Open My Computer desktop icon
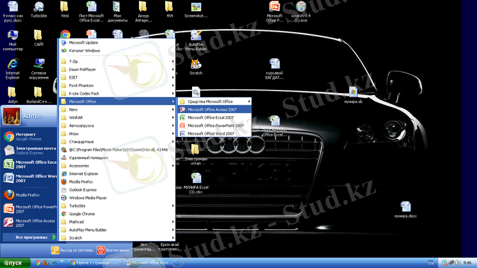 pyautogui.click(x=13, y=37)
